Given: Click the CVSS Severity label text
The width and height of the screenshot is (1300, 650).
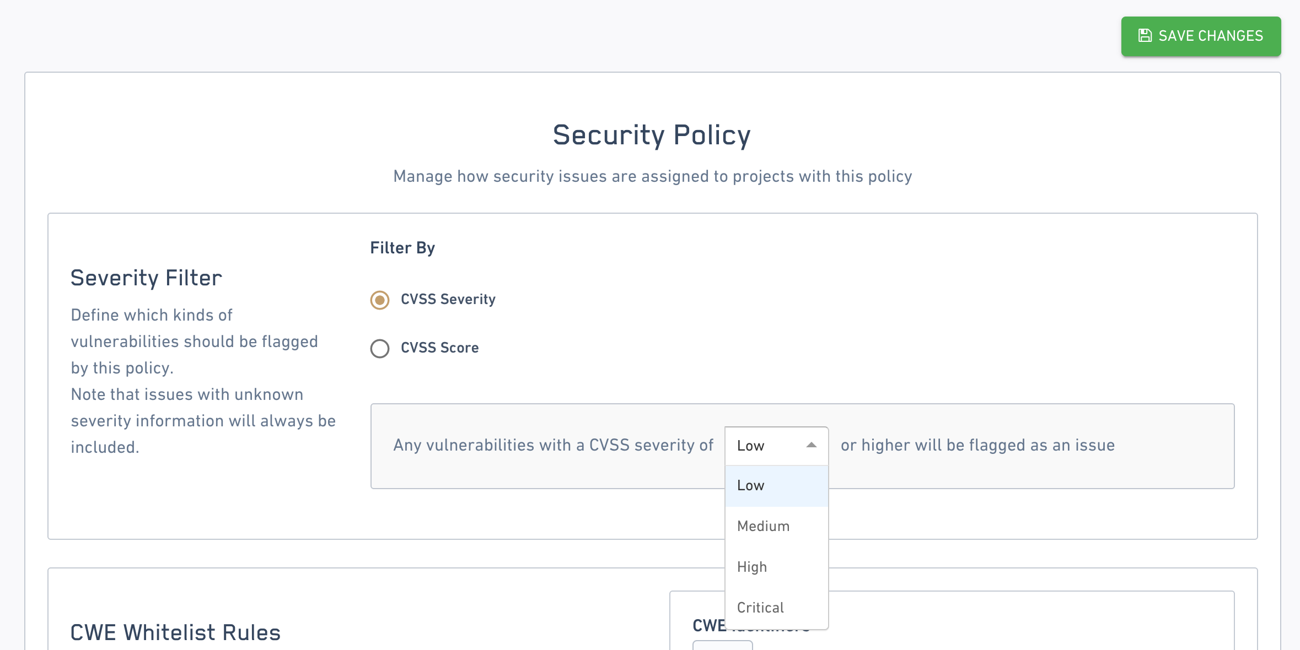Looking at the screenshot, I should (448, 300).
